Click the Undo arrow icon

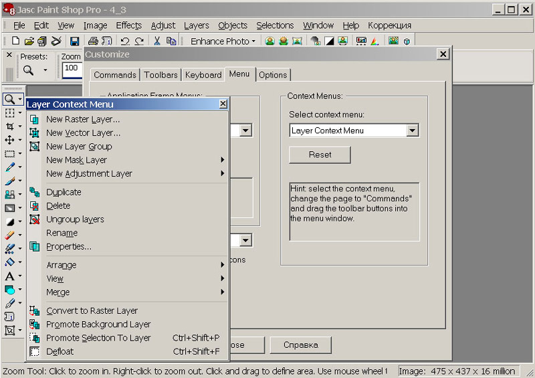125,41
